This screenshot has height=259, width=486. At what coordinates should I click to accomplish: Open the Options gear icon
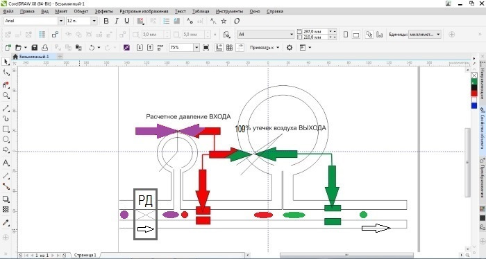click(x=290, y=48)
